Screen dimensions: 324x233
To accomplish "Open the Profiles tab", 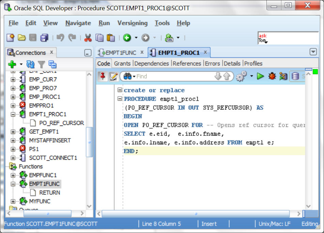I will [x=253, y=63].
